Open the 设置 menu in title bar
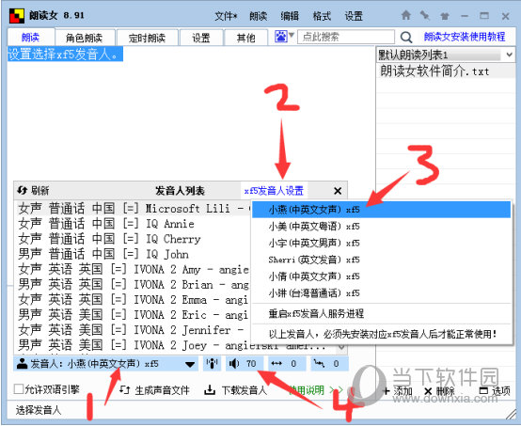This screenshot has width=521, height=426. [354, 16]
